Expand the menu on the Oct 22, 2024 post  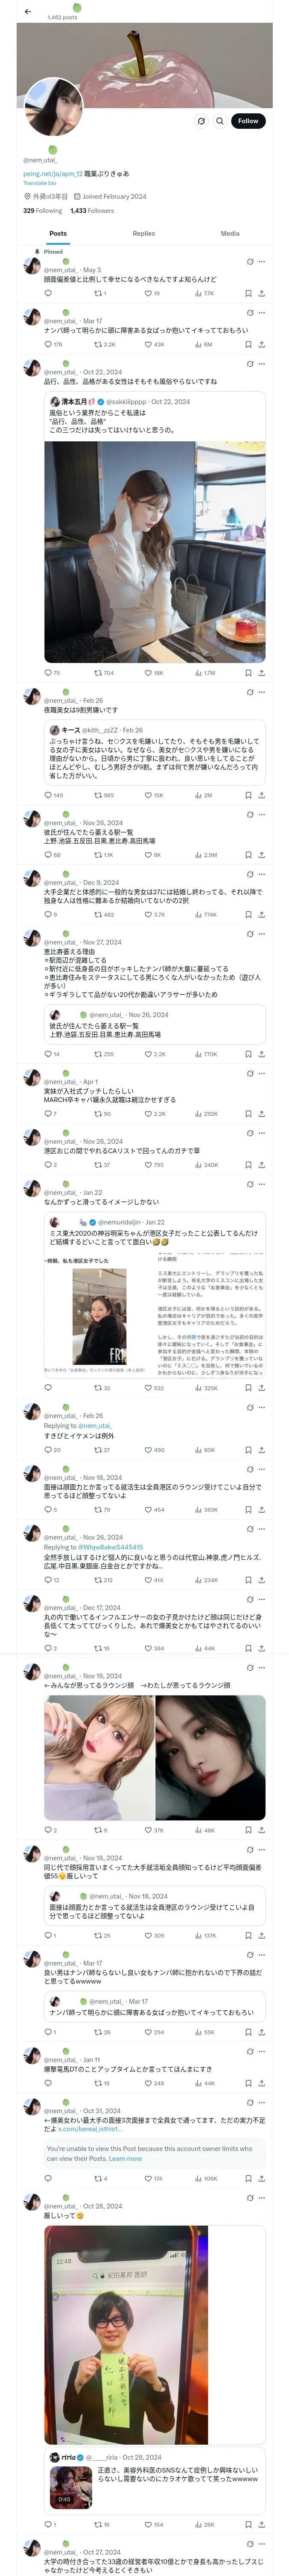coord(262,364)
